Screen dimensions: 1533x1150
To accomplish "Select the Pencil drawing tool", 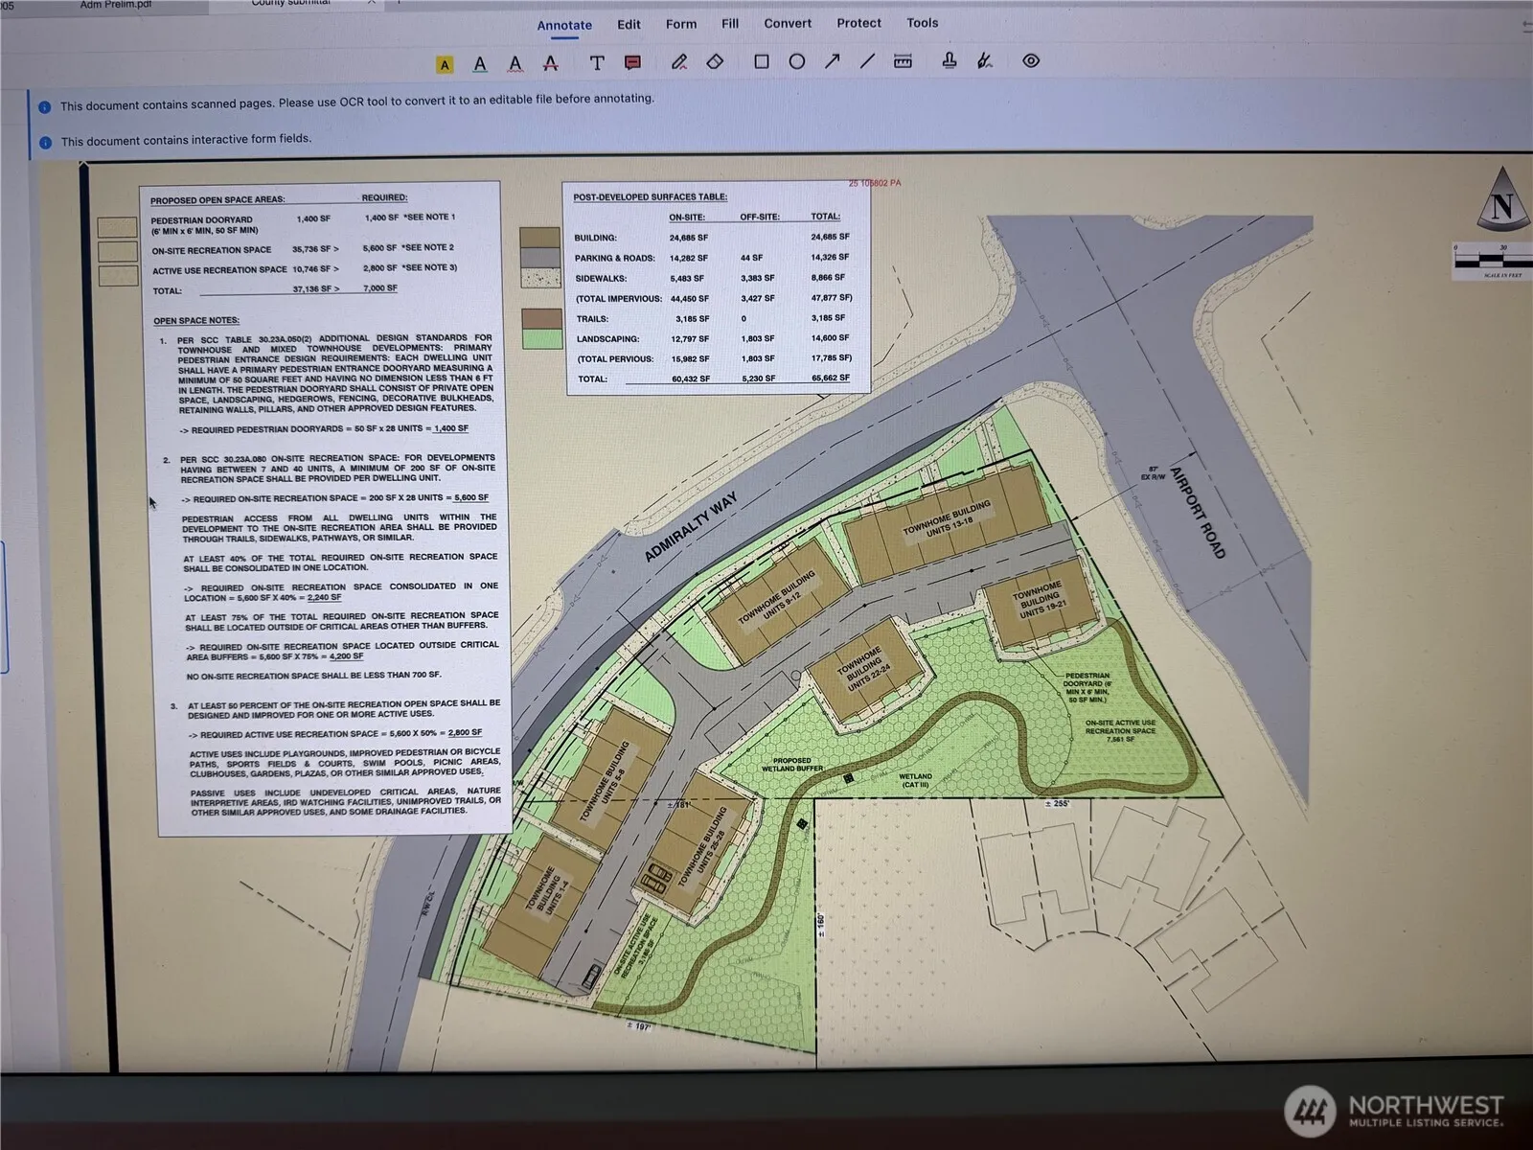I will pos(679,62).
